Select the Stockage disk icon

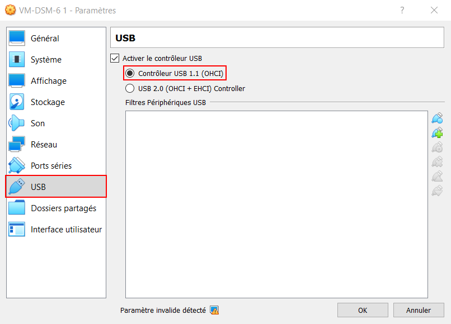17,102
